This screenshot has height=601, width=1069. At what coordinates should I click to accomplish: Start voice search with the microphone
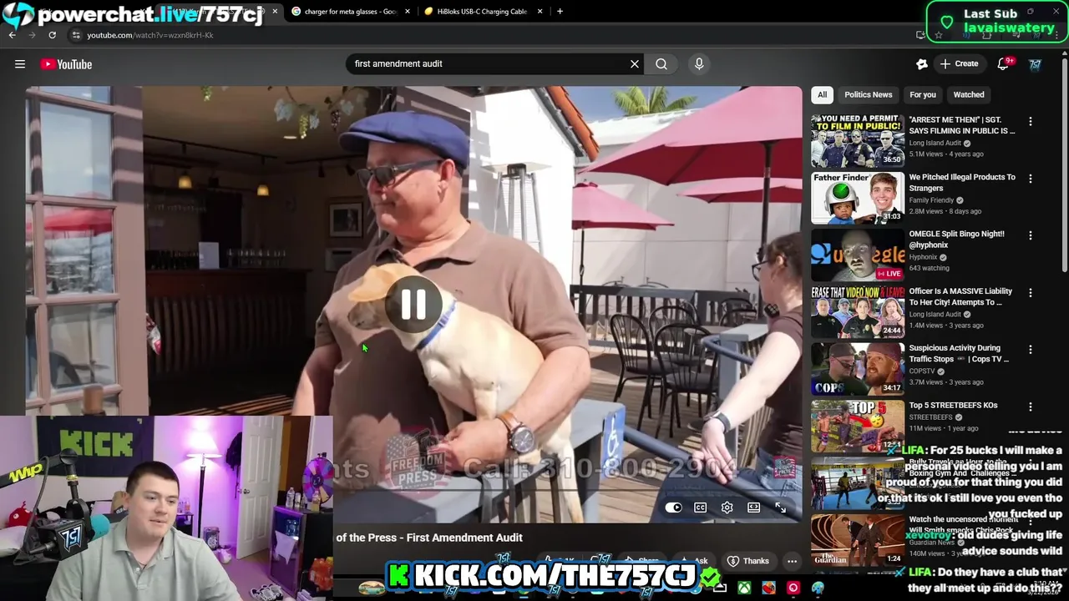point(699,63)
